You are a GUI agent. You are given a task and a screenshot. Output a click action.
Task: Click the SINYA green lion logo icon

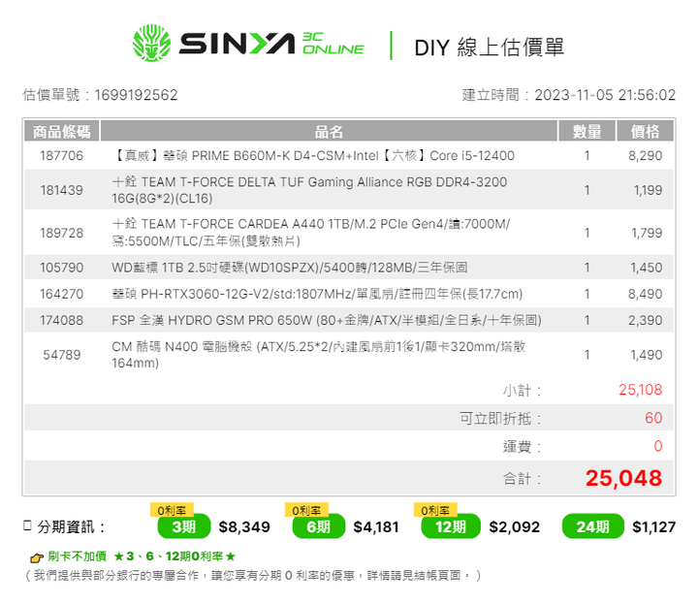pyautogui.click(x=151, y=44)
